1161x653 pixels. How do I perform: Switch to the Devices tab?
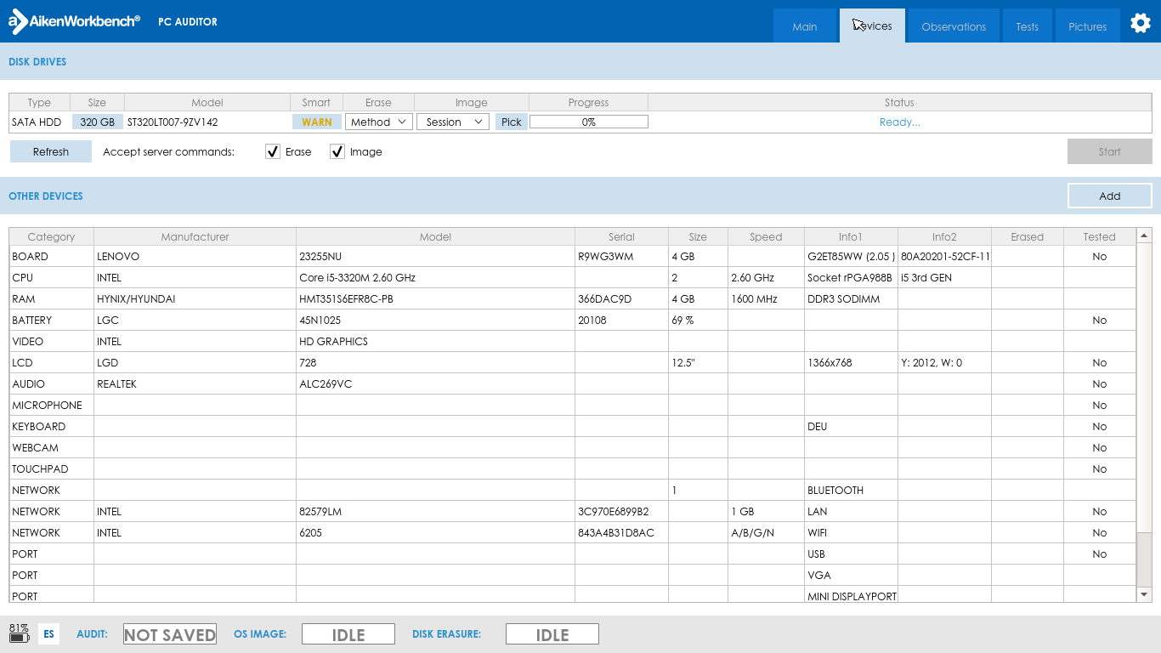pos(873,26)
